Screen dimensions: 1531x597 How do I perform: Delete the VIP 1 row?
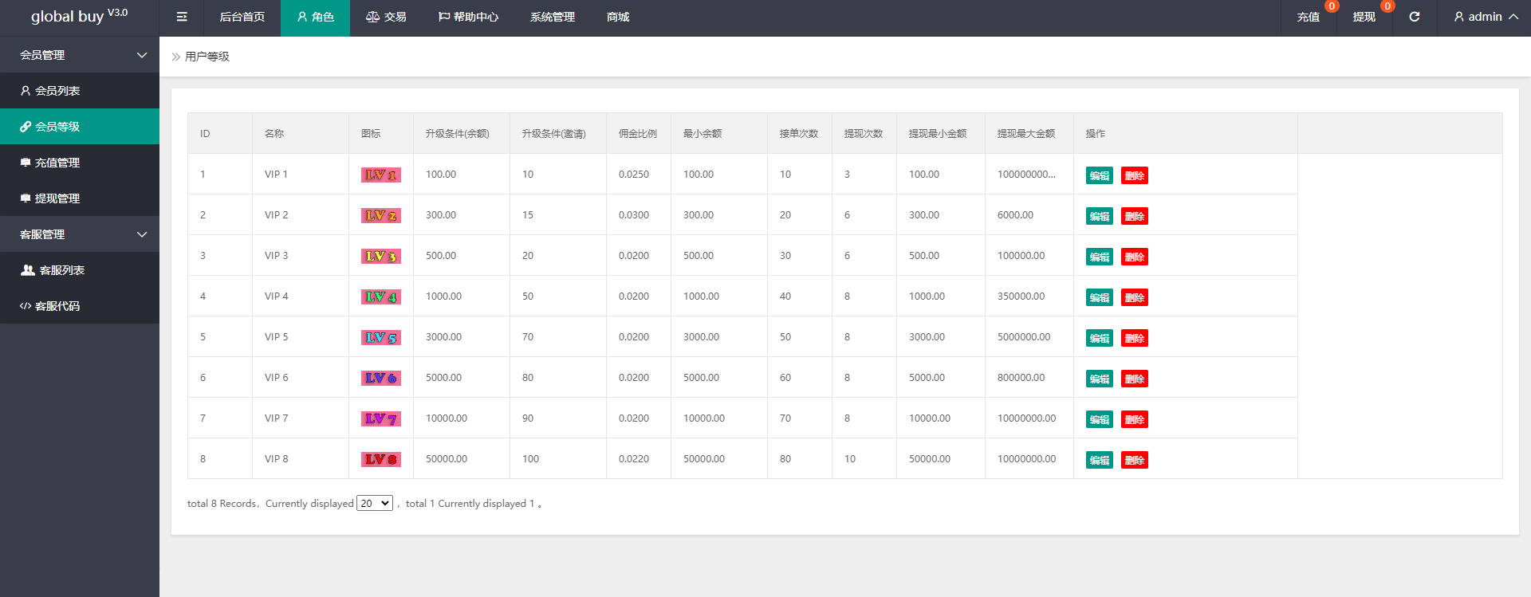tap(1135, 175)
